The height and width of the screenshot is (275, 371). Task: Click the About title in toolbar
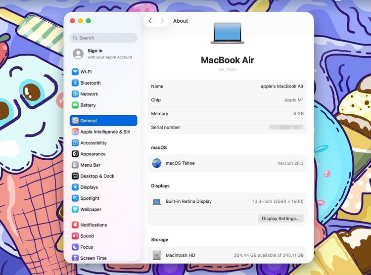[181, 21]
